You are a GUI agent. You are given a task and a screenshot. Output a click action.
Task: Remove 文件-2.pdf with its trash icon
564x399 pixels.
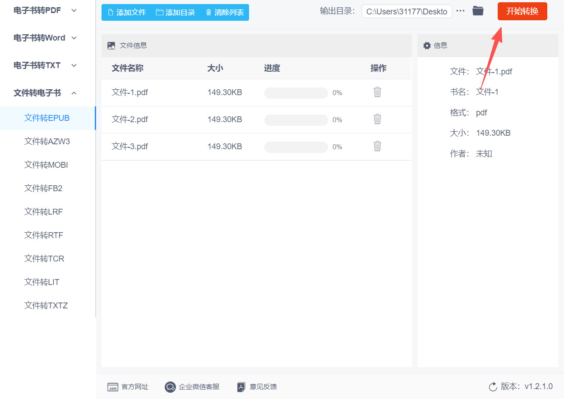[x=378, y=119]
